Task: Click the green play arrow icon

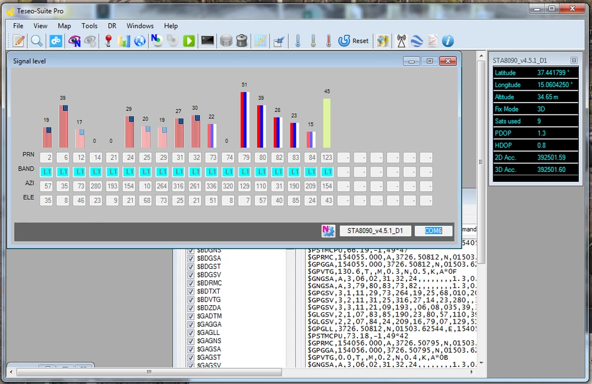Action: coord(189,41)
